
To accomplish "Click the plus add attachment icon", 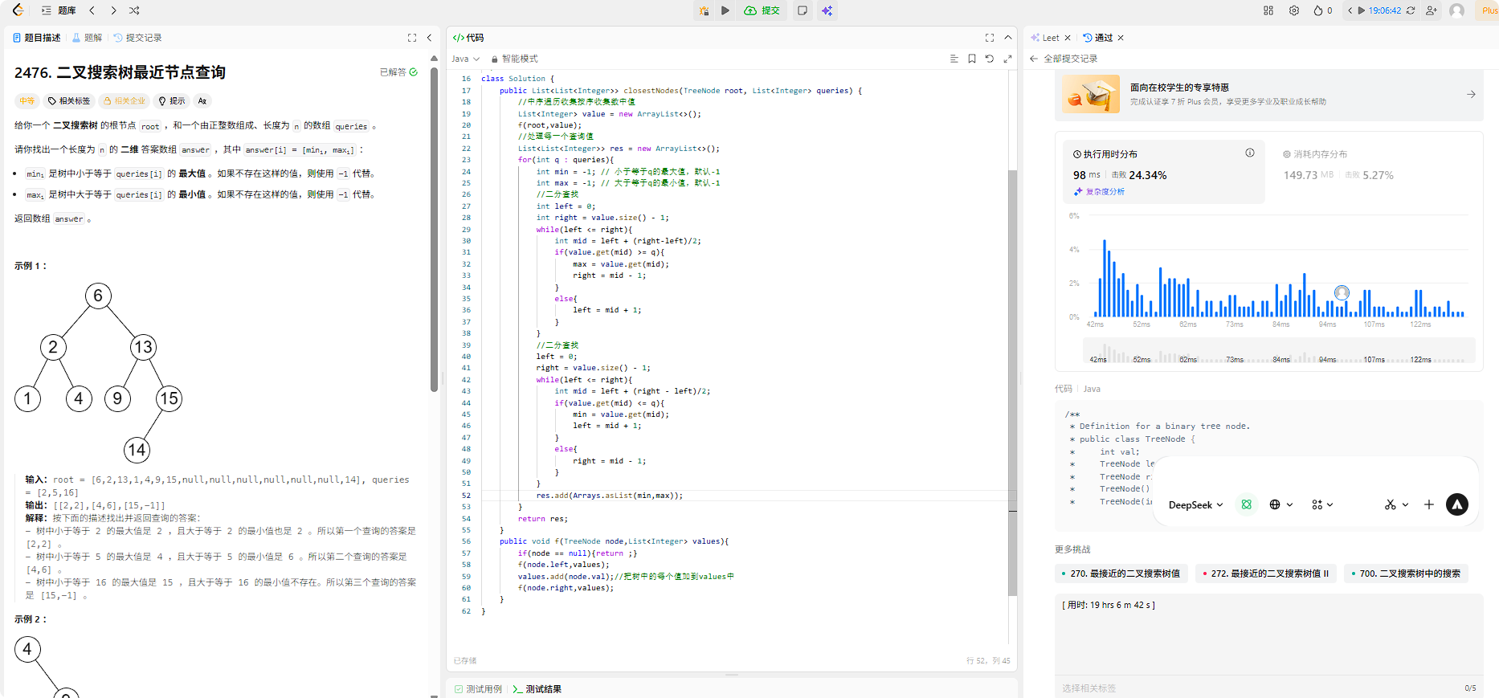I will [1428, 504].
